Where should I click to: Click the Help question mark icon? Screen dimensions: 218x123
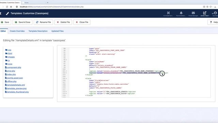pos(211,22)
